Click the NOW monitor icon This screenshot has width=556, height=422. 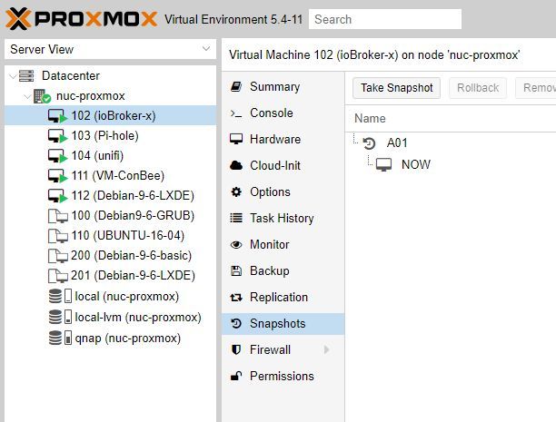click(x=384, y=165)
